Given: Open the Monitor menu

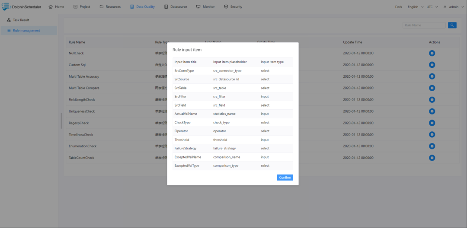Looking at the screenshot, I should pos(205,7).
